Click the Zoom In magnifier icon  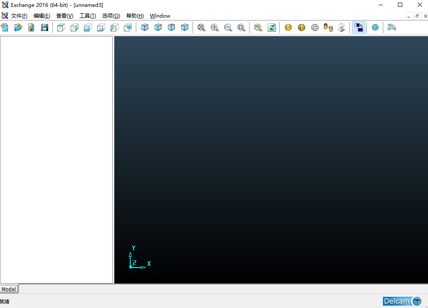[x=215, y=28]
